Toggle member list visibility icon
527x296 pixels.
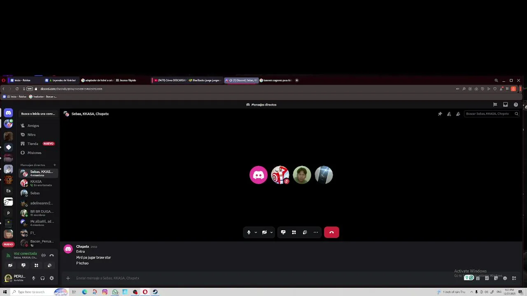[x=458, y=114]
